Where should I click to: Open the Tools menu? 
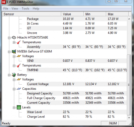pos(25,8)
